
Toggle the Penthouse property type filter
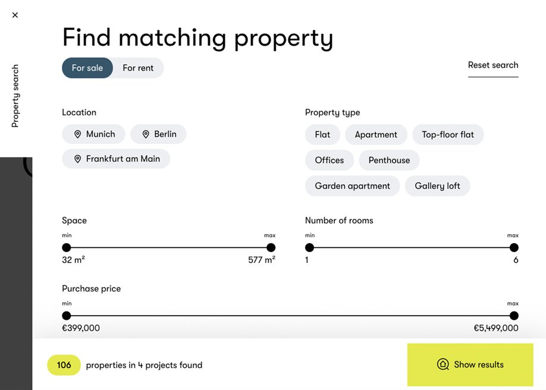coord(389,160)
